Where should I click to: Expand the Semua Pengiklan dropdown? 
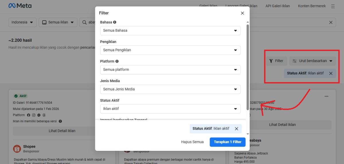(x=170, y=50)
